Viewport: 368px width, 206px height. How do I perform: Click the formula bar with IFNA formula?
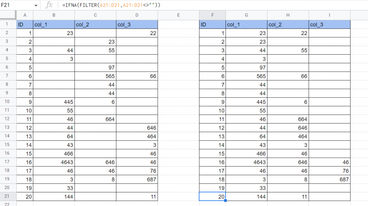(214, 5)
